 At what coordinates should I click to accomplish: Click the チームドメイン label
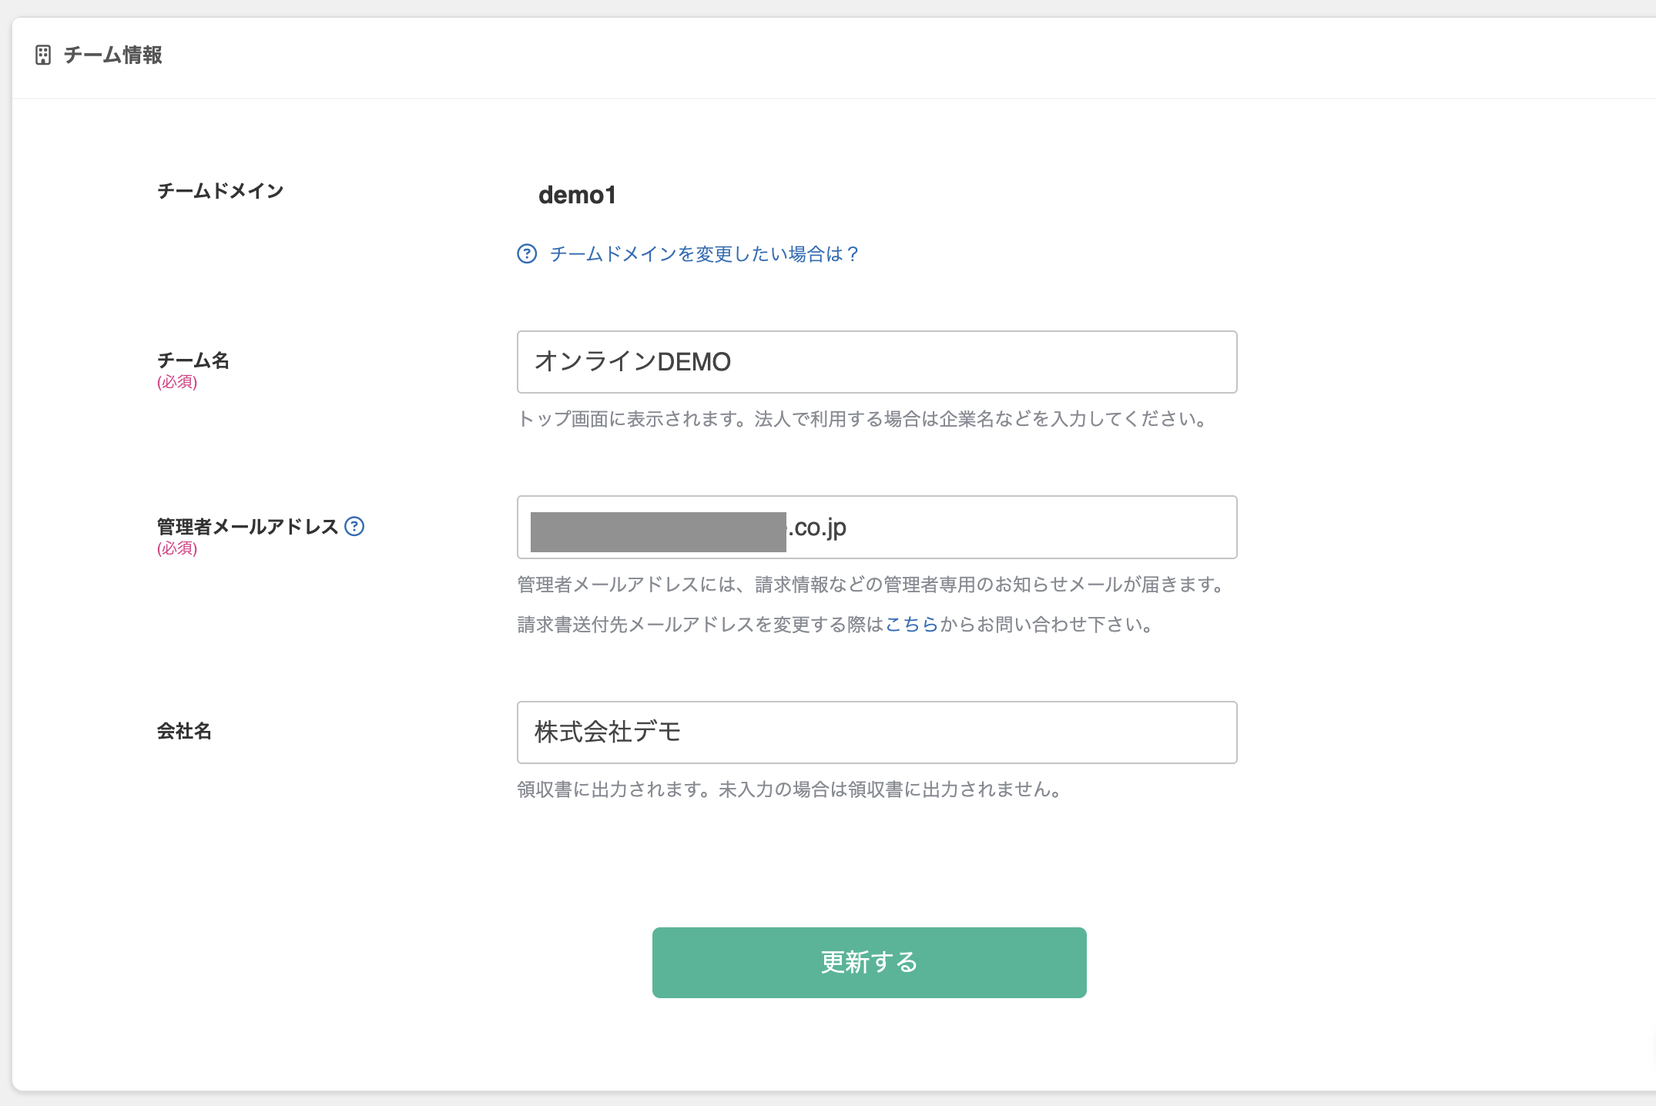[220, 191]
